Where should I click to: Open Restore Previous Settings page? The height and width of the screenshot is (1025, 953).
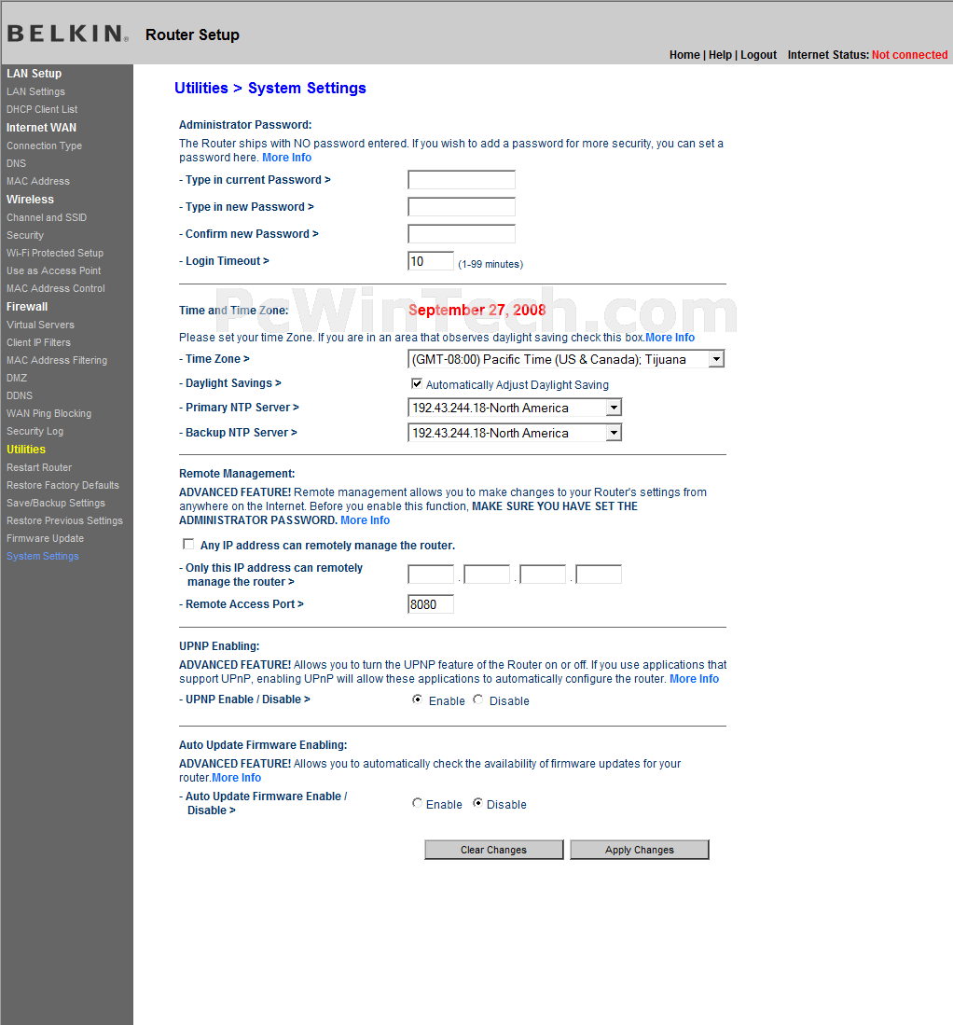(x=64, y=520)
